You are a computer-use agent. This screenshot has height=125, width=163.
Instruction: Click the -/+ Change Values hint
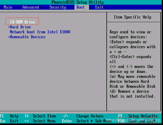tap(83, 116)
